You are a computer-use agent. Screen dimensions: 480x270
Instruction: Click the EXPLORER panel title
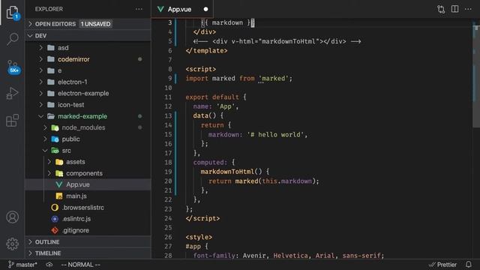(49, 9)
